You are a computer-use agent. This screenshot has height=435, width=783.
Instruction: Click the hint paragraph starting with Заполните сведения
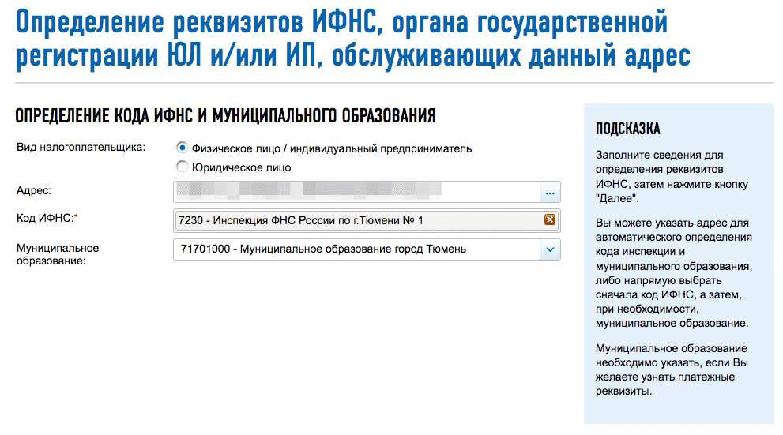coord(670,176)
